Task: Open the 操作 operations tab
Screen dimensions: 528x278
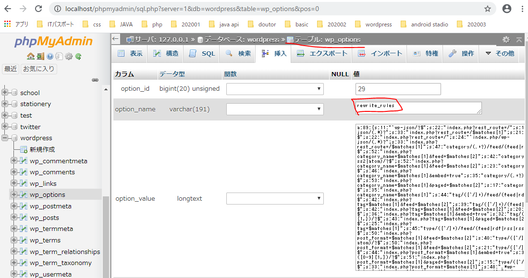Action: coord(461,53)
